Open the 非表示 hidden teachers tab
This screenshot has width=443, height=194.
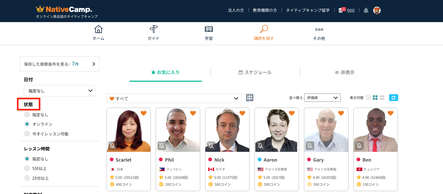click(344, 72)
